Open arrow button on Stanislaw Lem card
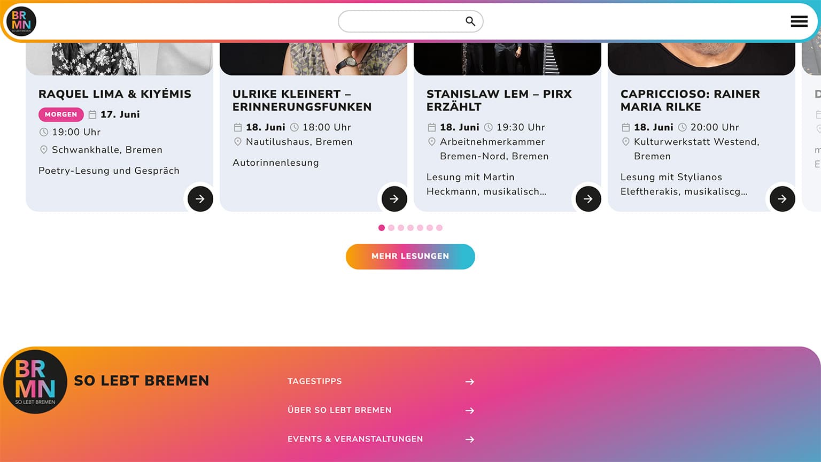Image resolution: width=821 pixels, height=462 pixels. click(588, 199)
